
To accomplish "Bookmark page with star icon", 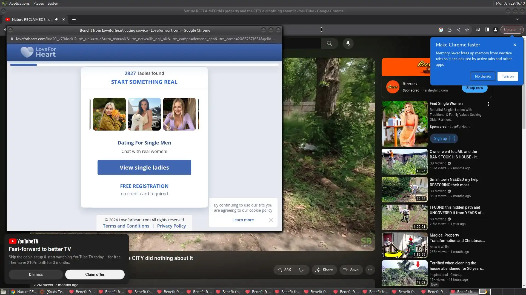I will [x=467, y=30].
